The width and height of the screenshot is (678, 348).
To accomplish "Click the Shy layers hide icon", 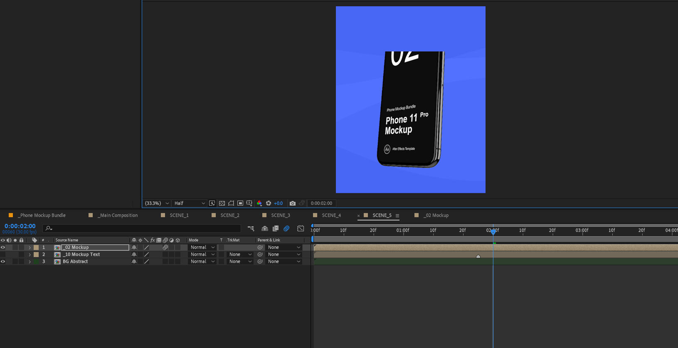I will click(x=264, y=228).
